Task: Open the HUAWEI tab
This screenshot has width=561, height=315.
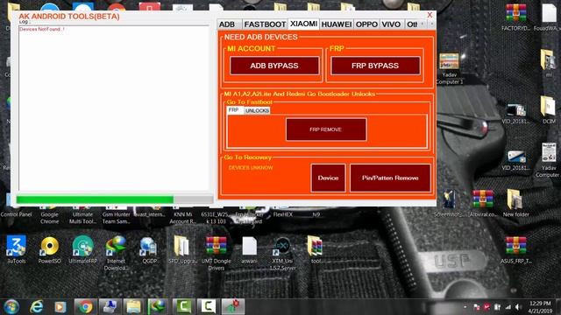Action: tap(337, 24)
